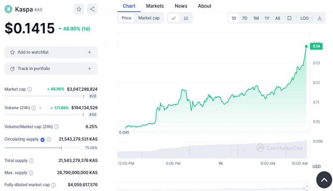The height and width of the screenshot is (191, 333).
Task: Select the All time range
Action: 278,18
